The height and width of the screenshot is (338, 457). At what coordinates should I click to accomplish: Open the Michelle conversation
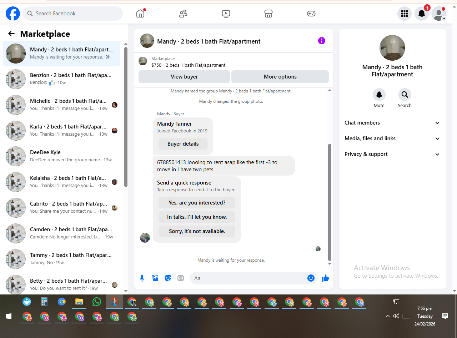point(61,105)
